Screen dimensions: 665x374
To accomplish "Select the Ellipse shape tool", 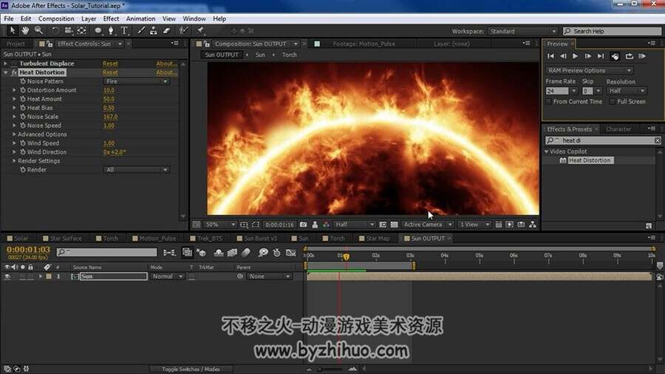I will point(98,30).
